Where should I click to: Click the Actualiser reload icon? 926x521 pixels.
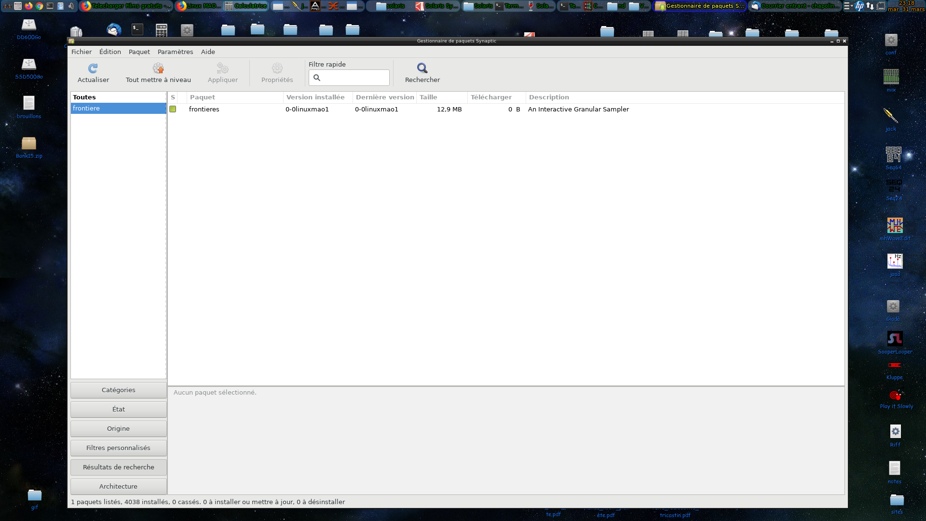[x=93, y=69]
